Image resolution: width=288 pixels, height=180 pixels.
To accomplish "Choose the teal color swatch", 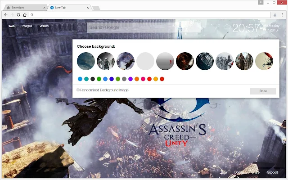I will coord(86,79).
